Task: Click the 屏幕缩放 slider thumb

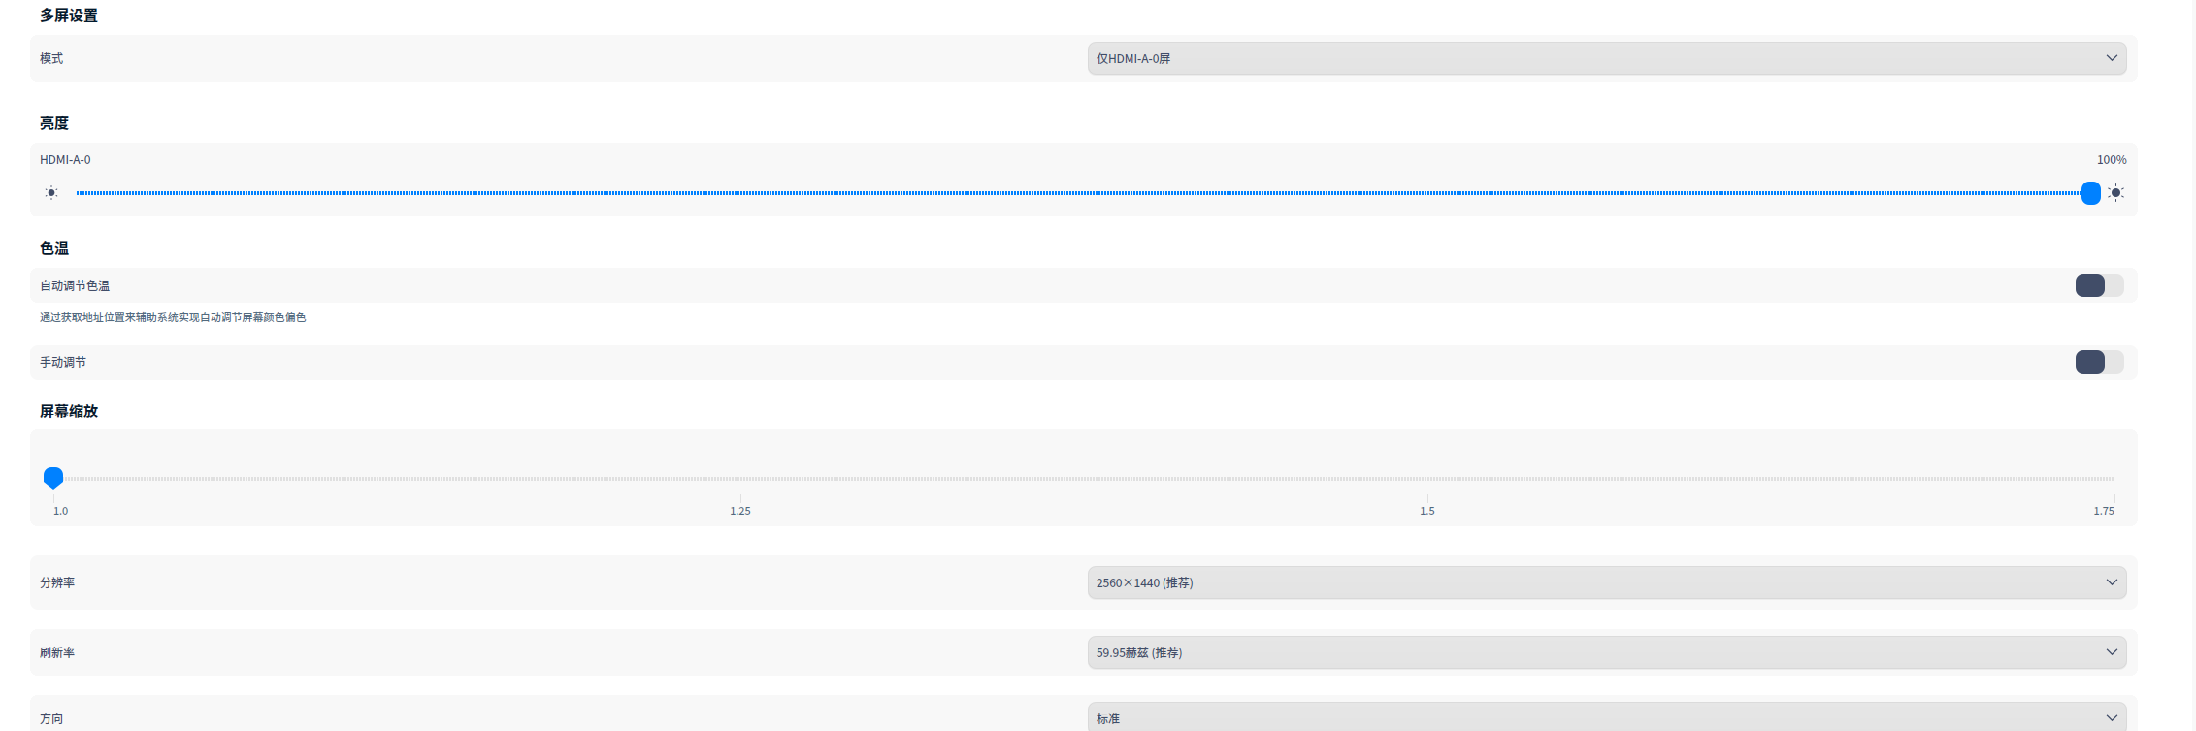Action: click(x=53, y=478)
